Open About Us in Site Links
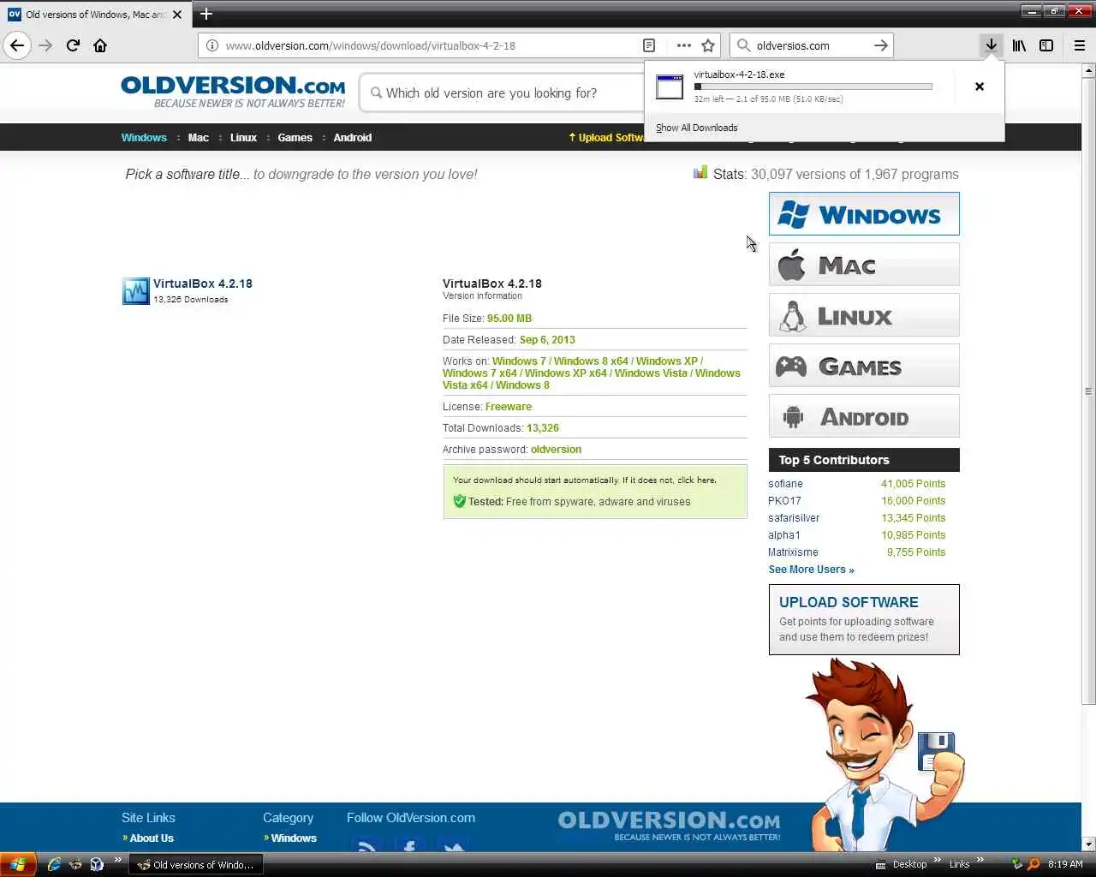1096x877 pixels. (x=152, y=838)
